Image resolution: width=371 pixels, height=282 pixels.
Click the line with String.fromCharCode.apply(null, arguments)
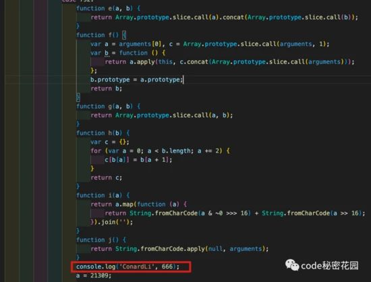[179, 249]
